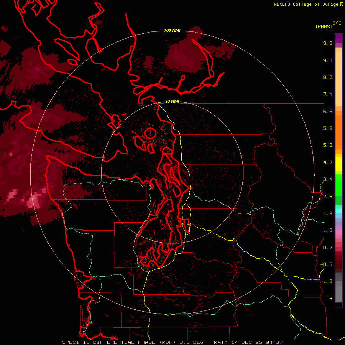The height and width of the screenshot is (345, 345).
Task: Pick the purple top segment of the color bar
Action: click(338, 38)
